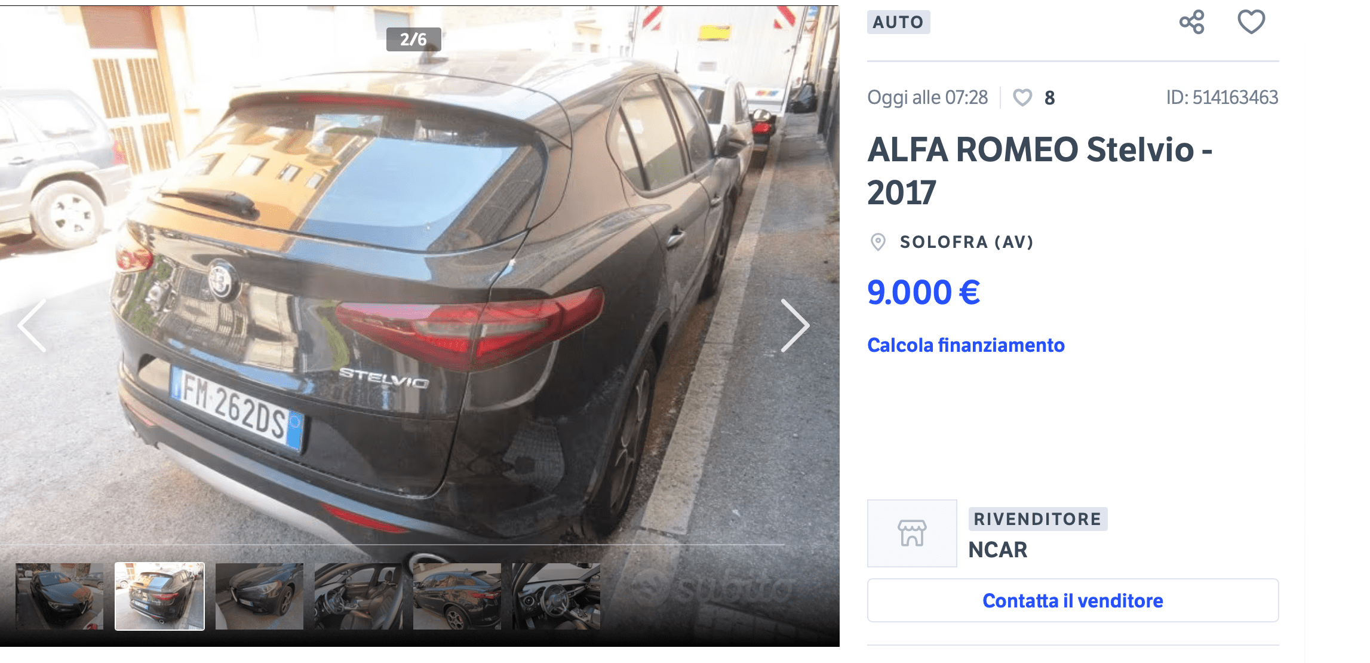The width and height of the screenshot is (1370, 663).
Task: Click the AUTO category tag
Action: [898, 22]
